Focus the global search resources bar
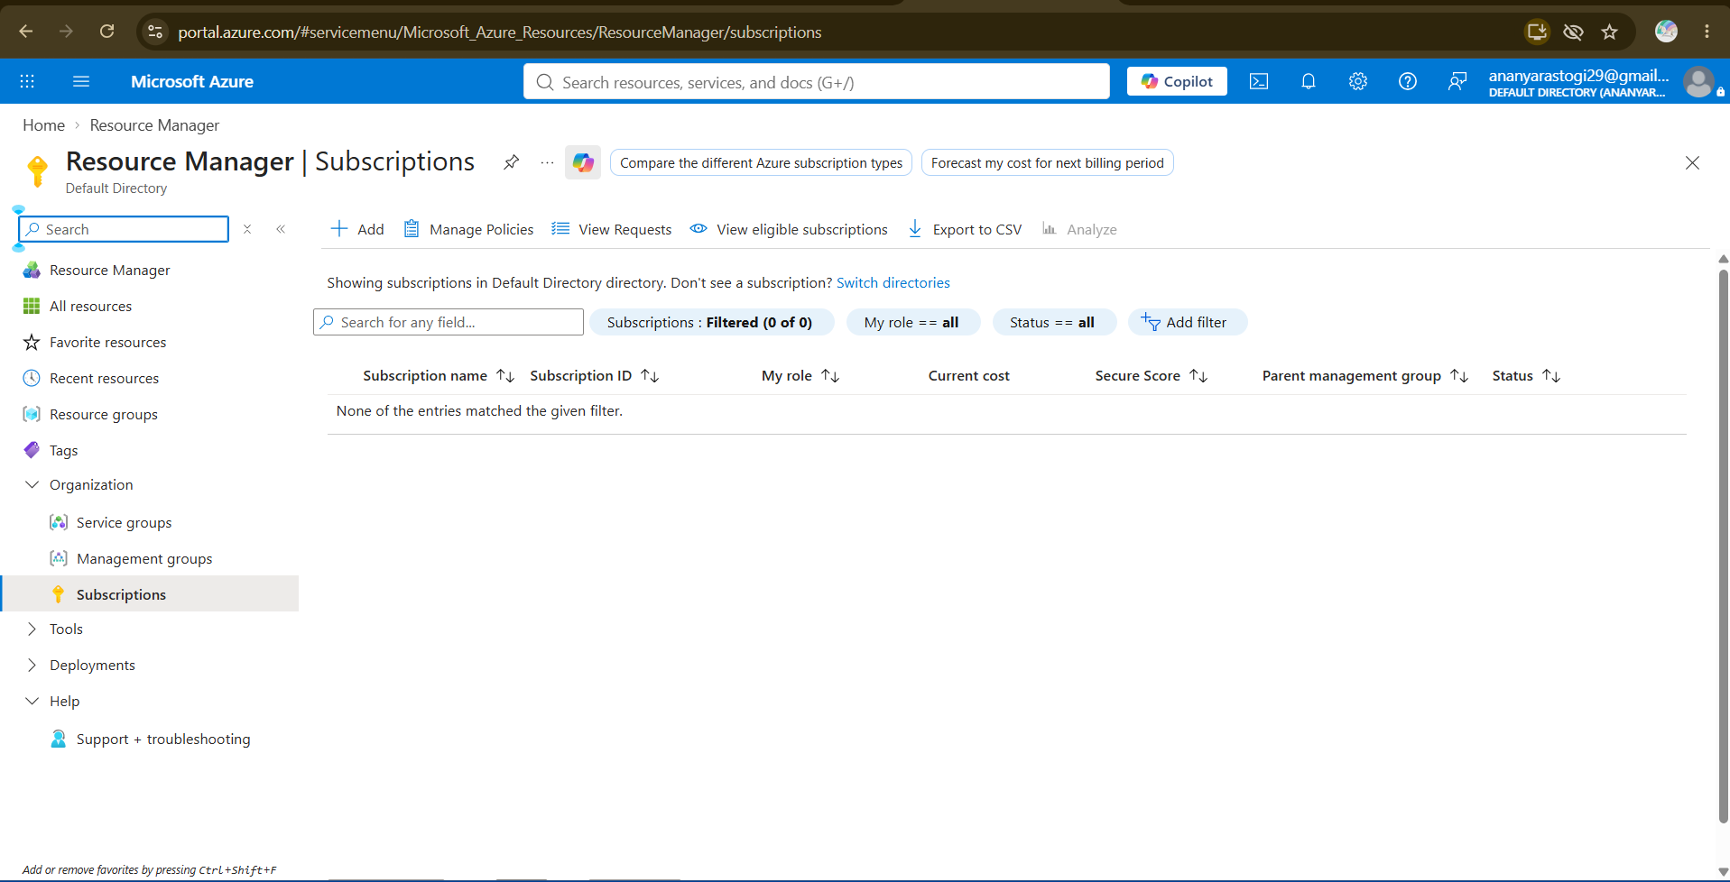This screenshot has height=882, width=1730. (x=817, y=81)
